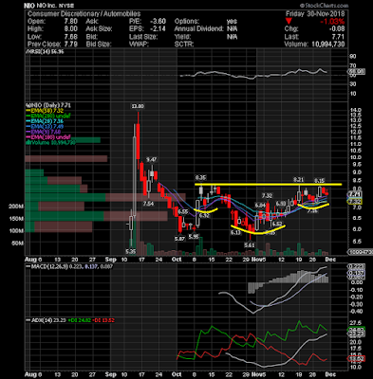This screenshot has height=379, width=373.
Task: Click the last-price 7.71 tag on price axis
Action: point(355,194)
